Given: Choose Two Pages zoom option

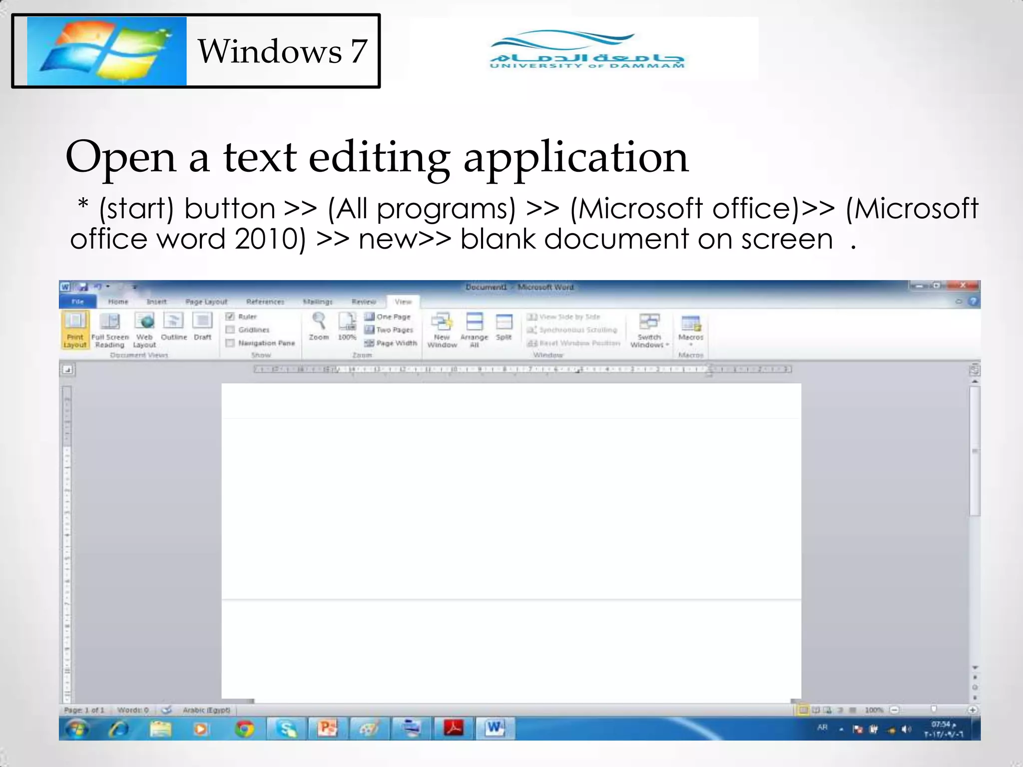Looking at the screenshot, I should [389, 330].
